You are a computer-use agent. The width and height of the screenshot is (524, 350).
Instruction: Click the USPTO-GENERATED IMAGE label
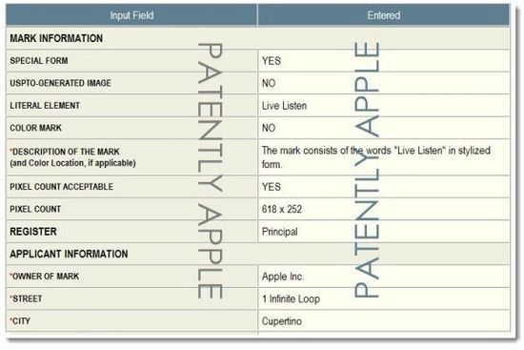[60, 83]
